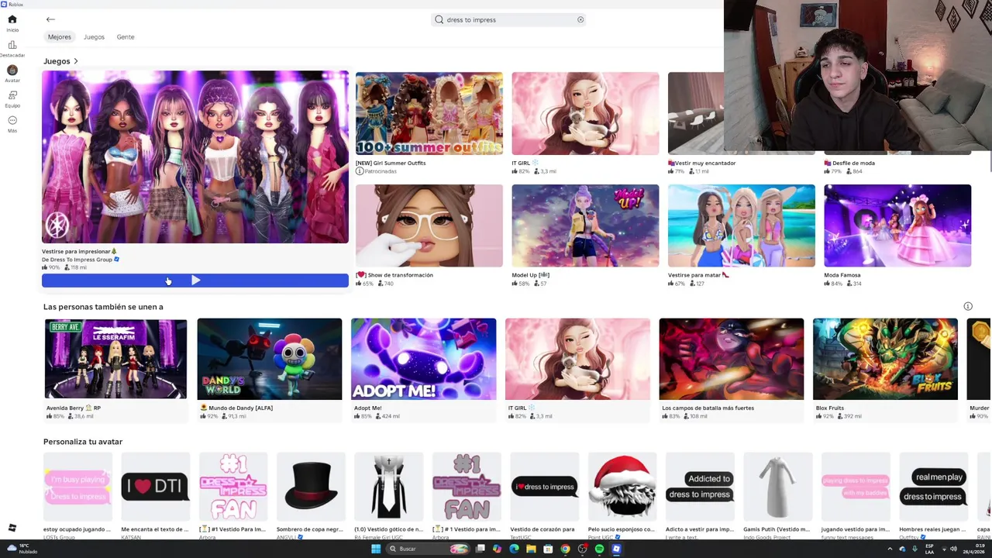Click the info icon beside recommendations
The image size is (992, 558).
tap(968, 306)
